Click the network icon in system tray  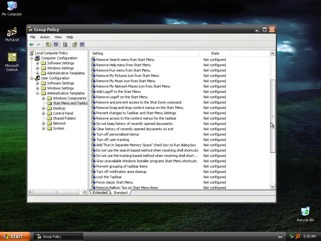pyautogui.click(x=292, y=236)
